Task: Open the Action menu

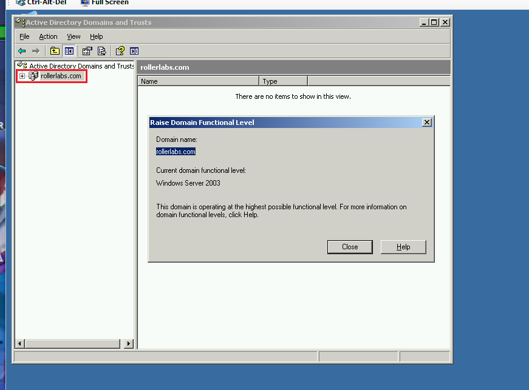Action: click(x=48, y=36)
